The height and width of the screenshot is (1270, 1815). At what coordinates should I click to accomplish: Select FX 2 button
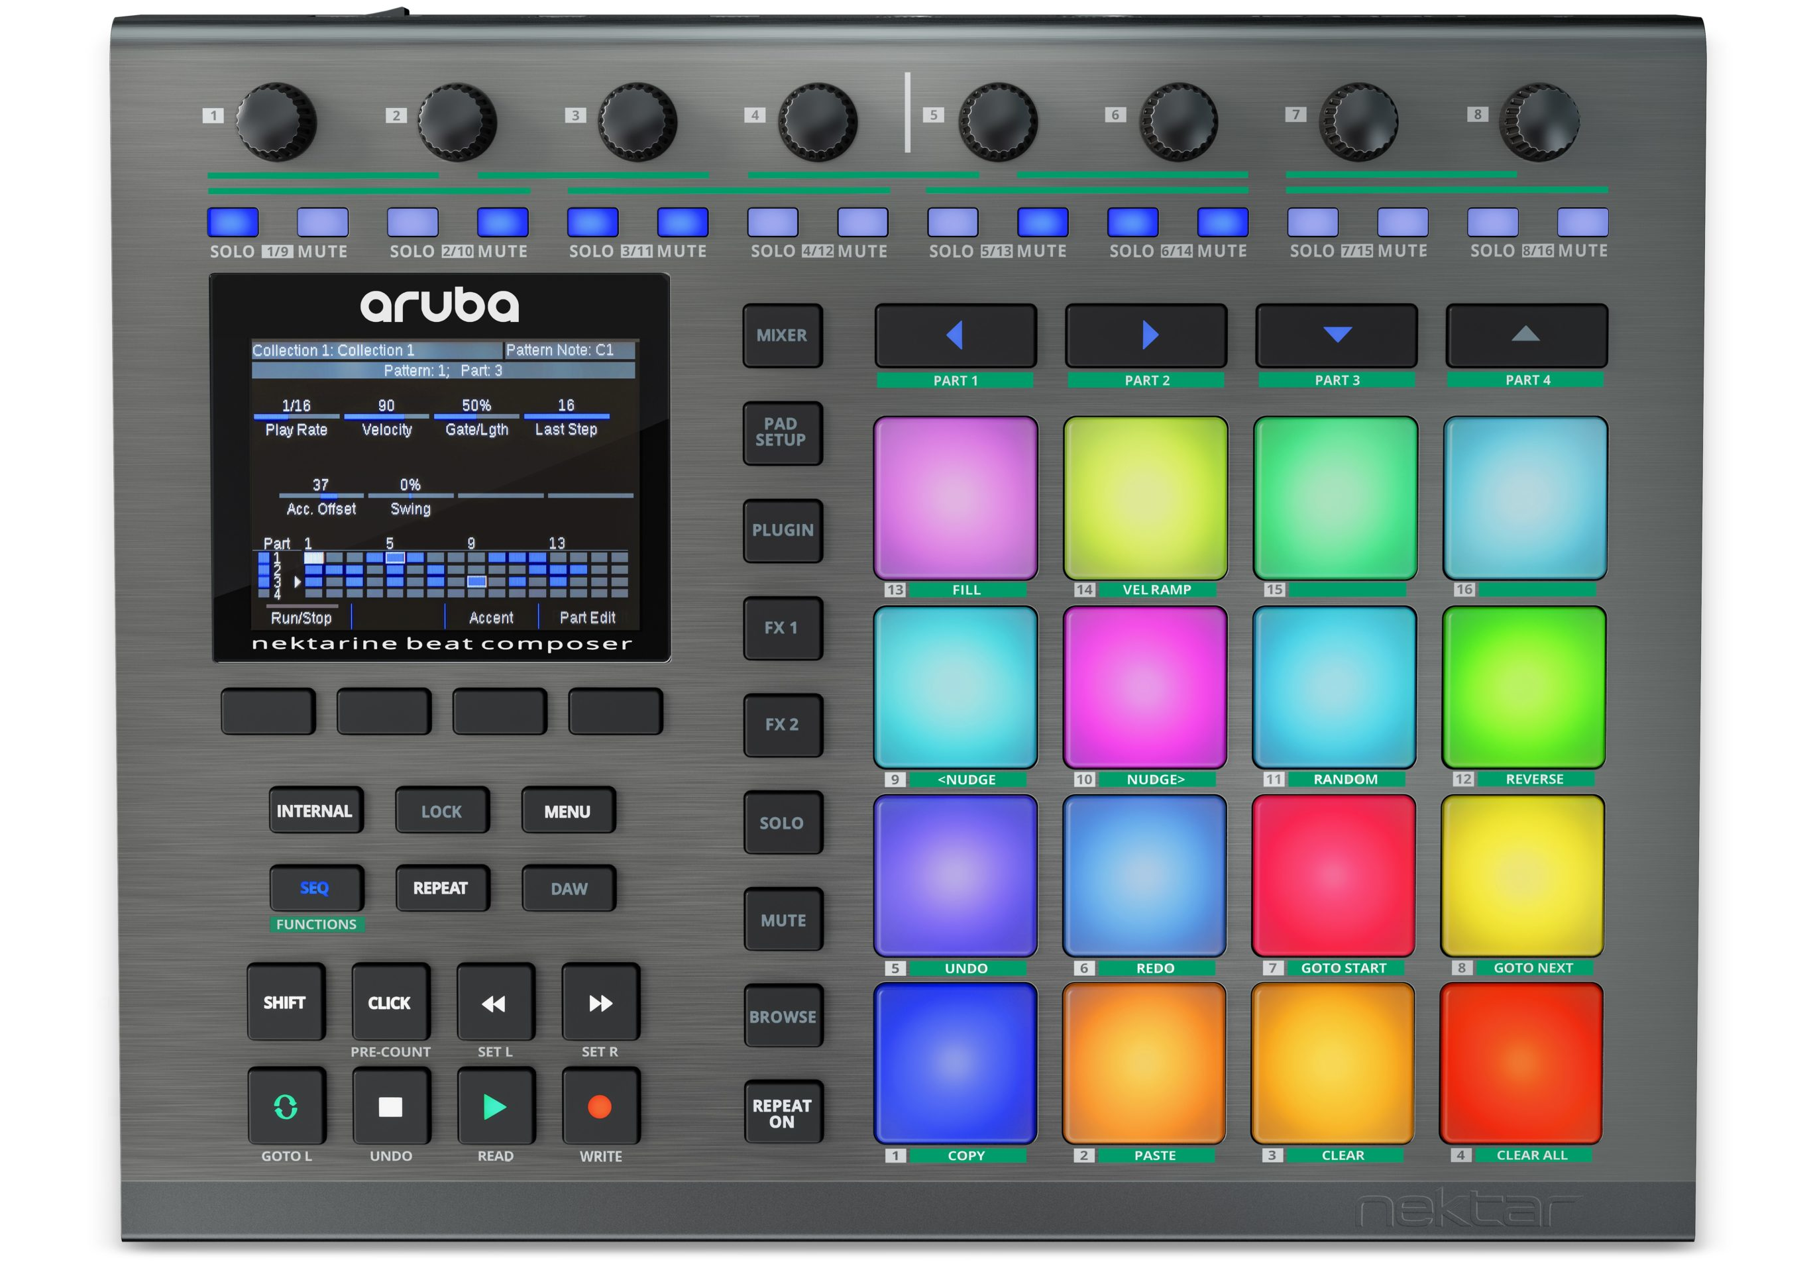tap(783, 725)
